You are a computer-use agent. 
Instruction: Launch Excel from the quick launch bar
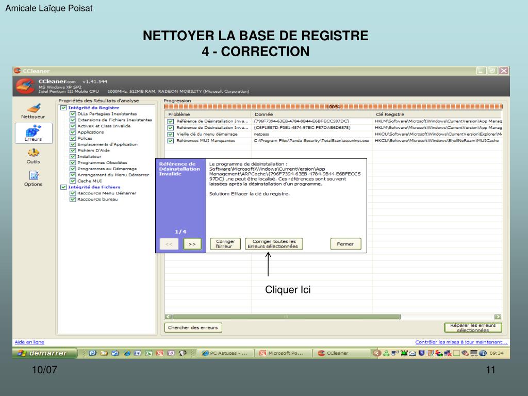point(148,353)
